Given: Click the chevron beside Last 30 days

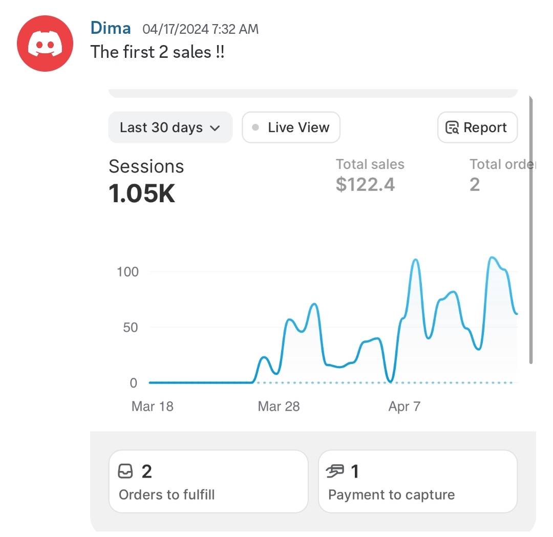Looking at the screenshot, I should coord(215,128).
